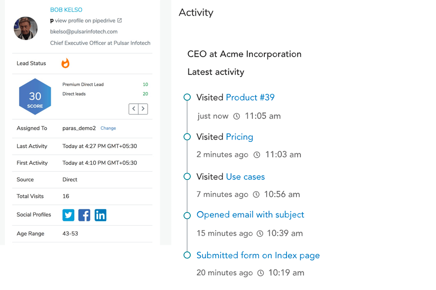The image size is (436, 290).
Task: Open the Use cases link
Action: 245,177
